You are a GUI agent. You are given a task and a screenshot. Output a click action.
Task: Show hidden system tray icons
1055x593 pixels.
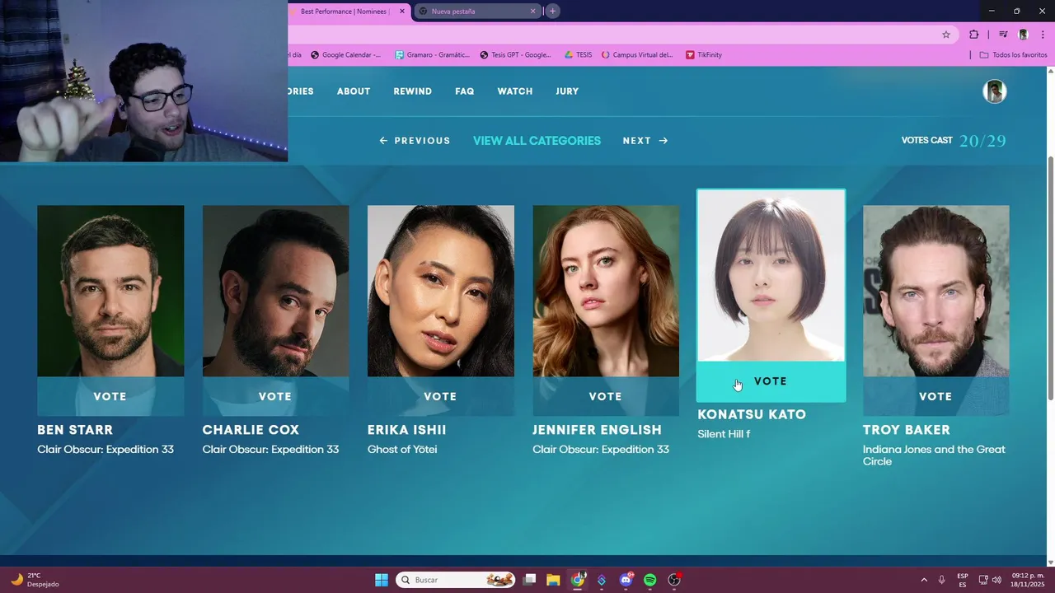(924, 580)
